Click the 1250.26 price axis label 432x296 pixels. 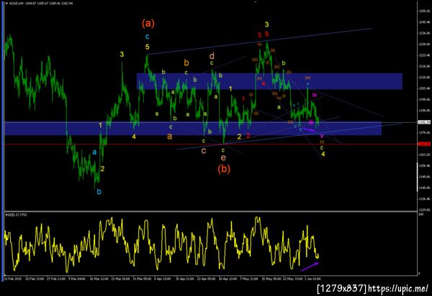coord(424,11)
